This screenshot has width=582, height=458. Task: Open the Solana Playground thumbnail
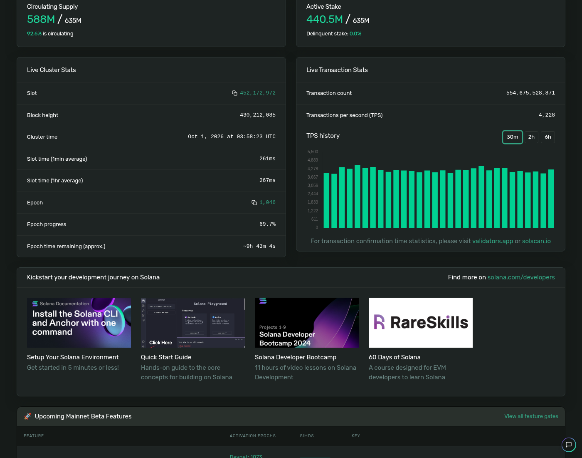pos(193,323)
